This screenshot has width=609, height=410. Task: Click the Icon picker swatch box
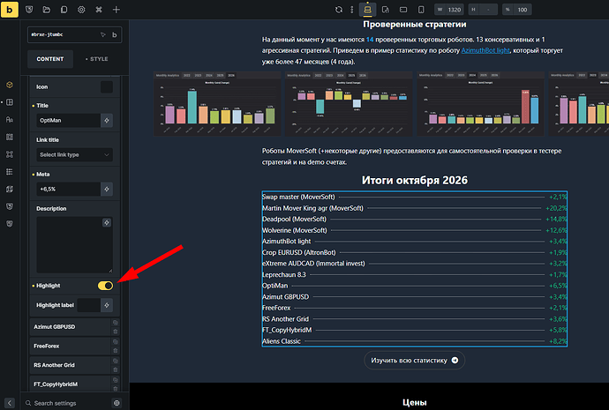tap(107, 87)
